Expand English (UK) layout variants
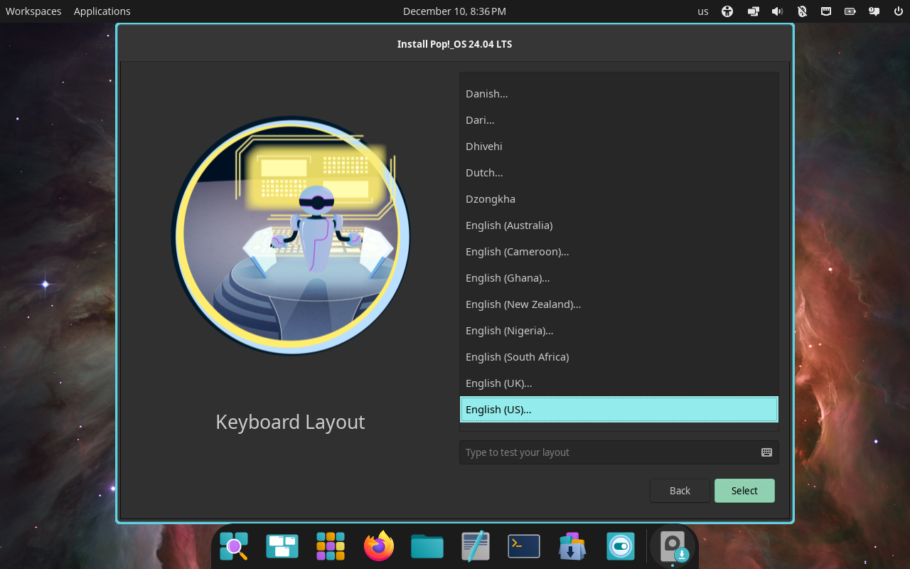 [x=498, y=383]
